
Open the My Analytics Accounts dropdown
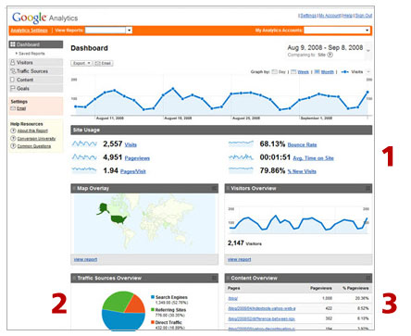pos(337,31)
